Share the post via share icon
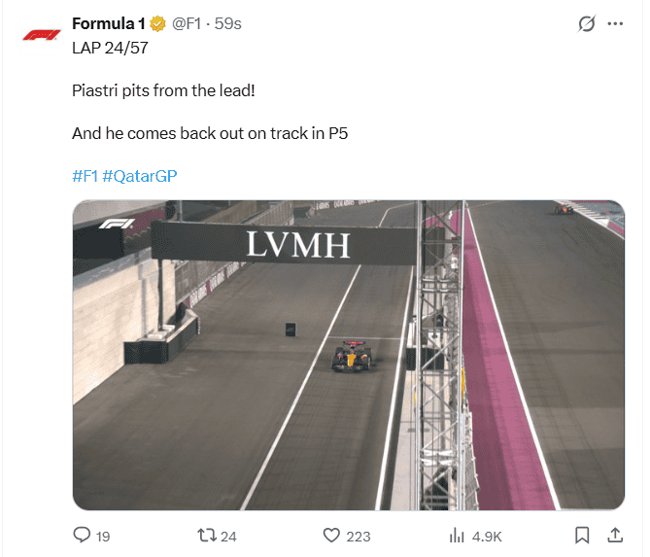 tap(614, 535)
